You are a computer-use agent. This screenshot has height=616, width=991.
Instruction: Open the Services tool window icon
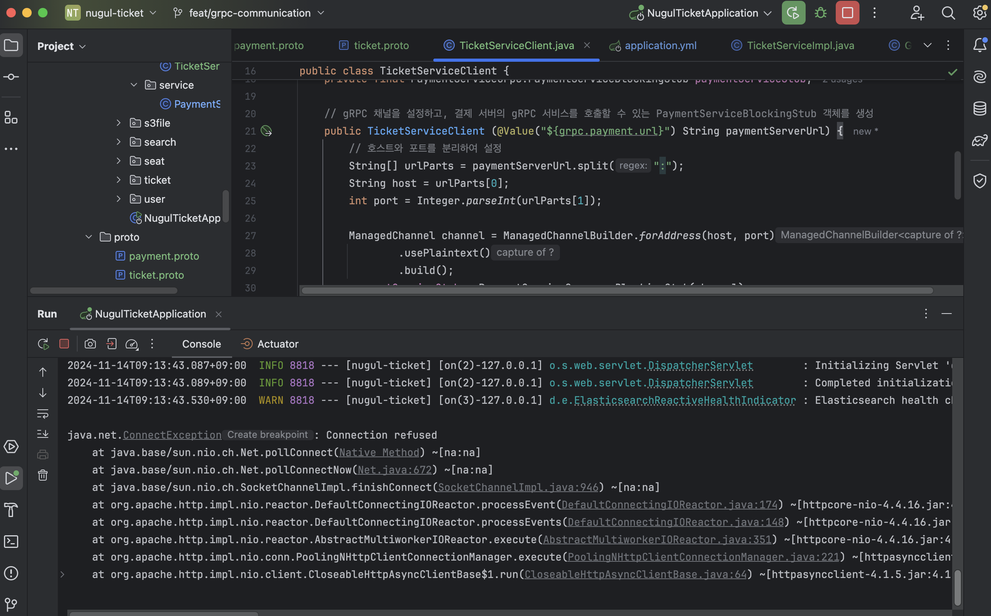pos(11,447)
